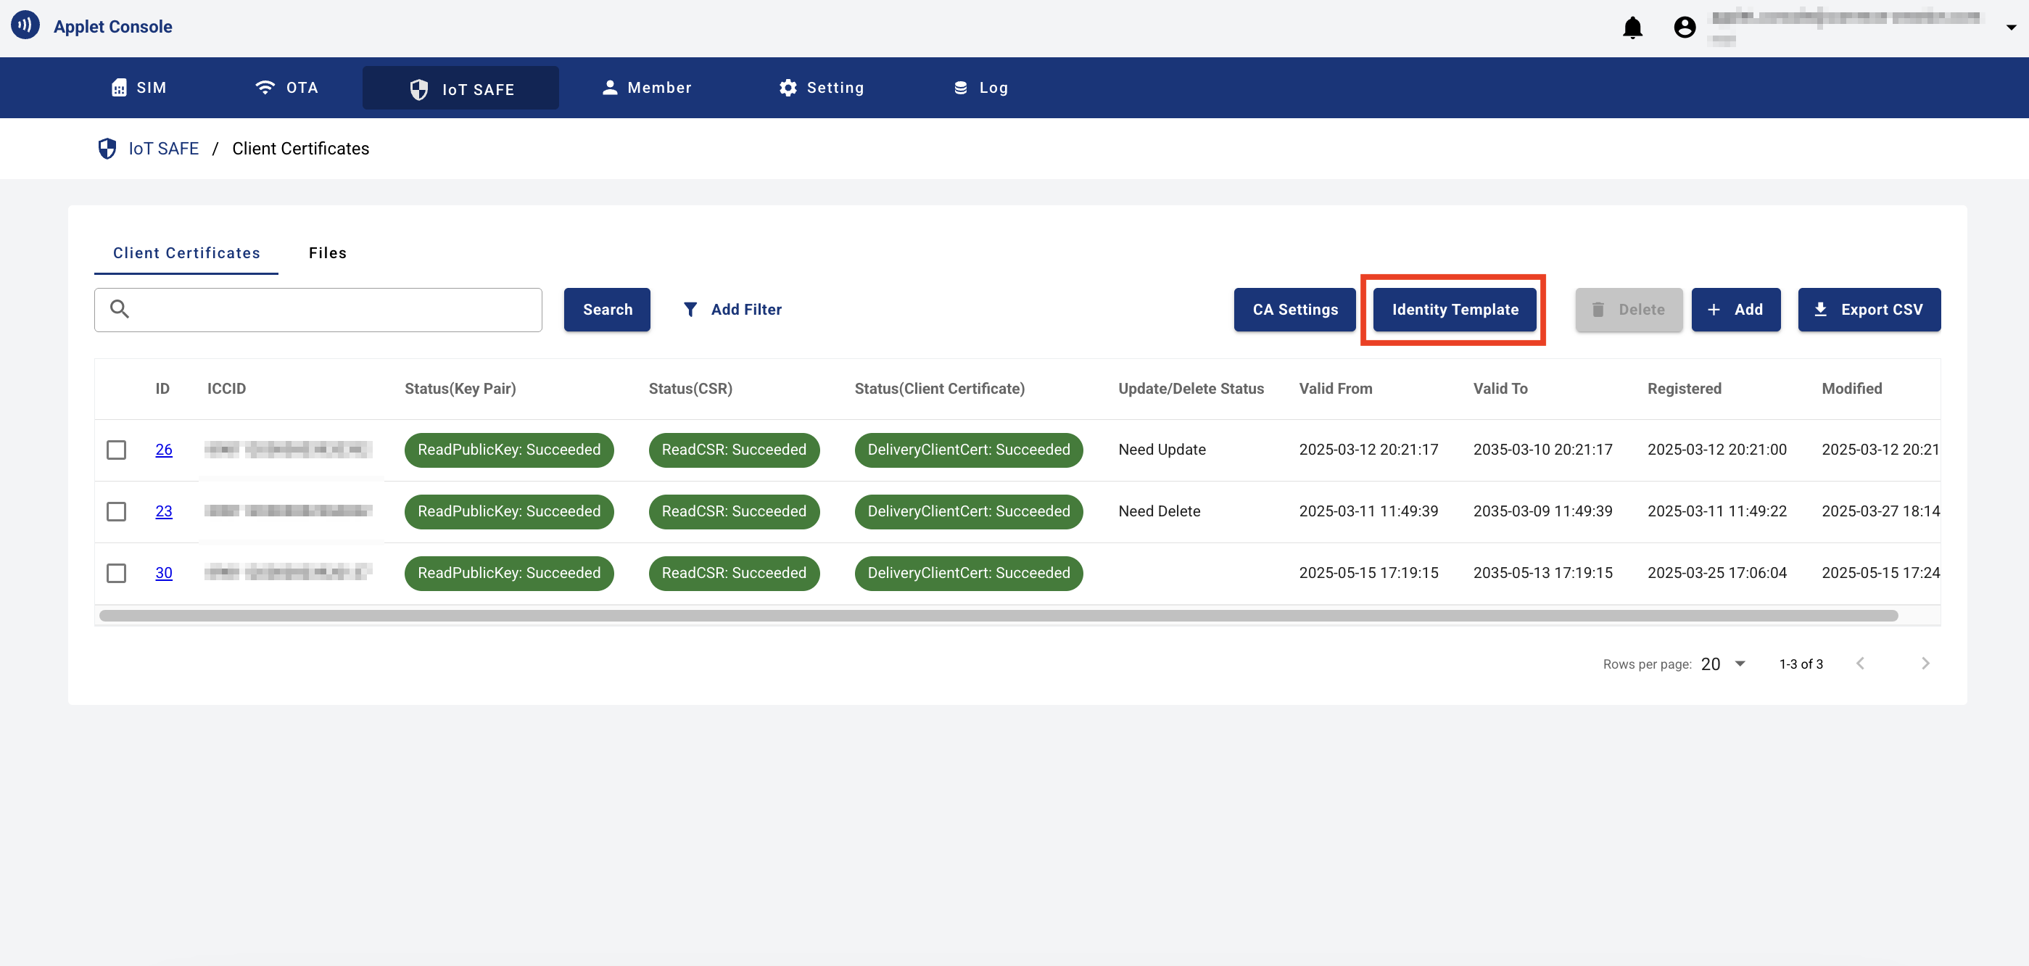Go to next page arrow

pos(1925,664)
